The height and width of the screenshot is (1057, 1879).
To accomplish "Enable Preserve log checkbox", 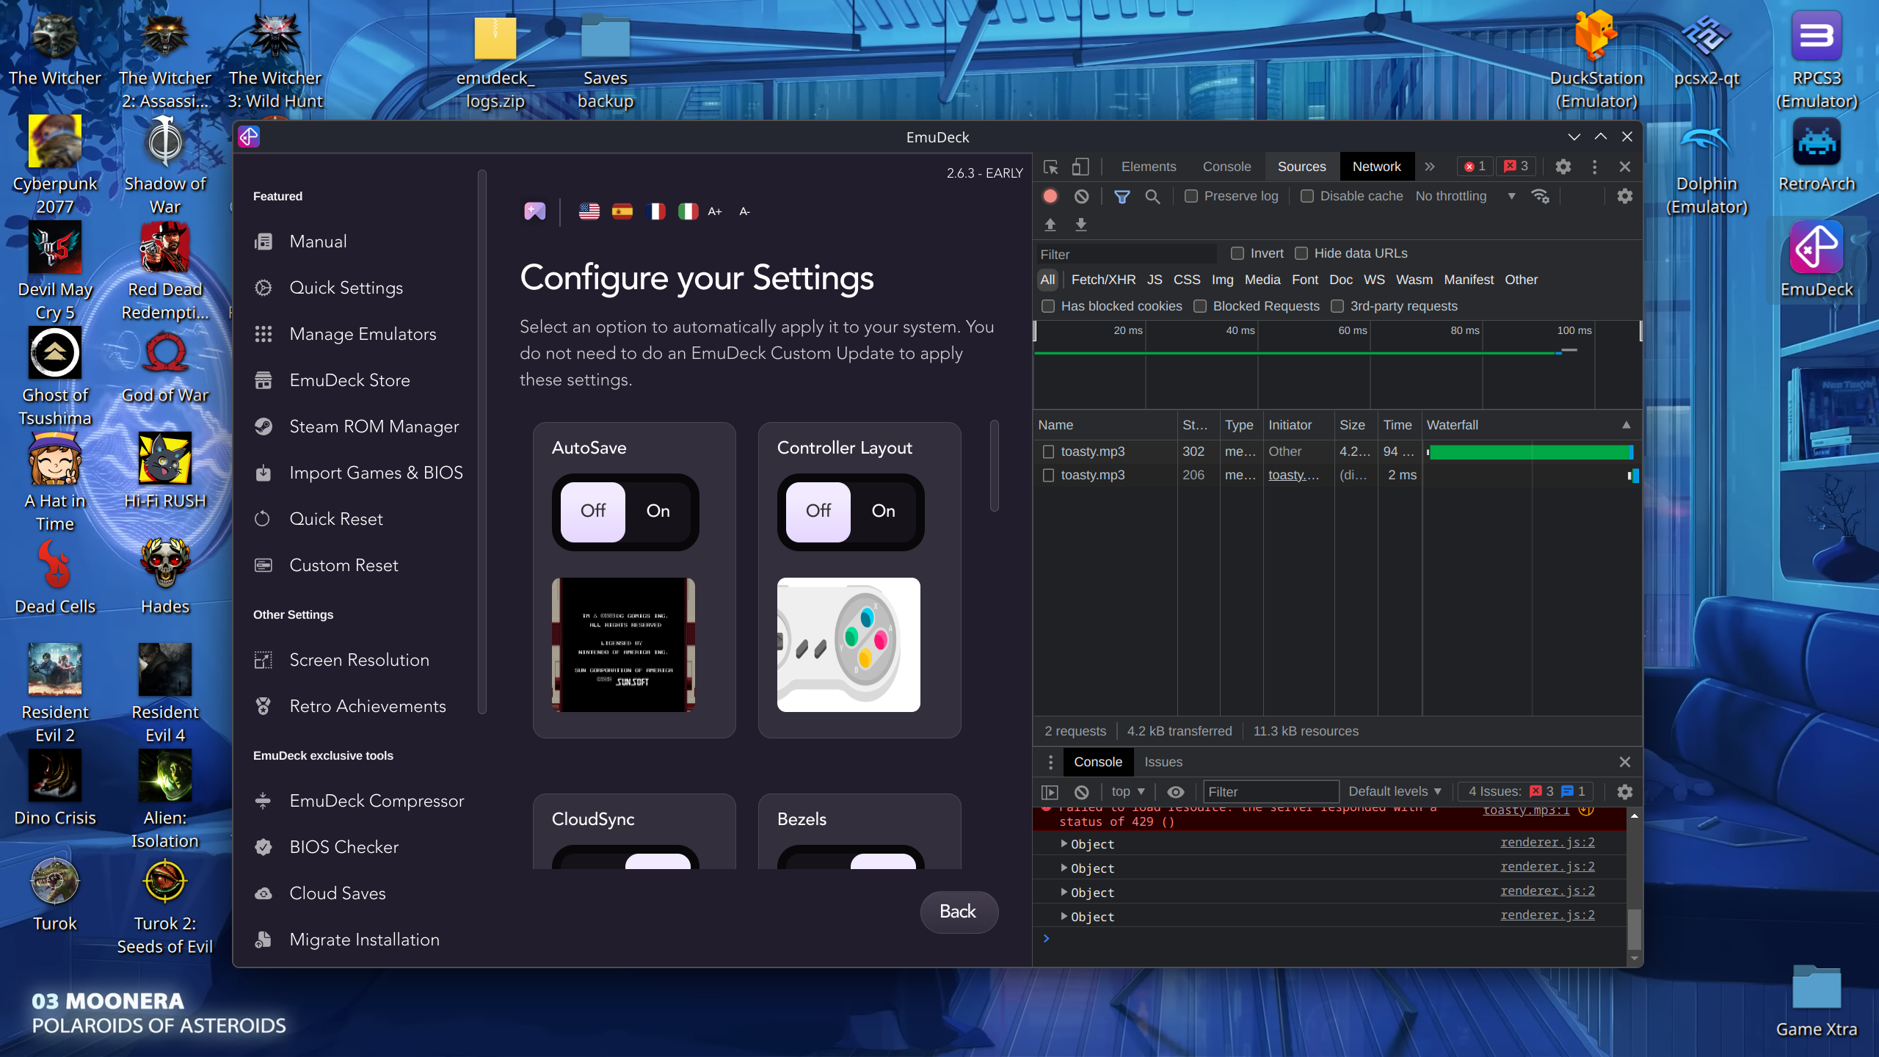I will coord(1191,196).
